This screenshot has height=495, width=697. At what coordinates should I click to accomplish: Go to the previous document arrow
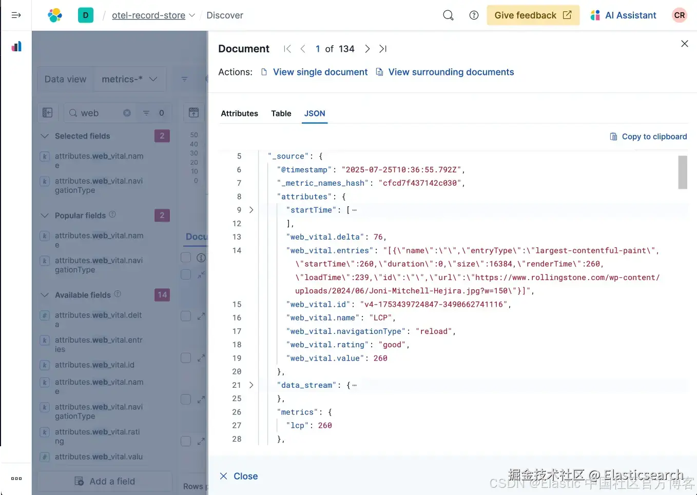click(303, 49)
